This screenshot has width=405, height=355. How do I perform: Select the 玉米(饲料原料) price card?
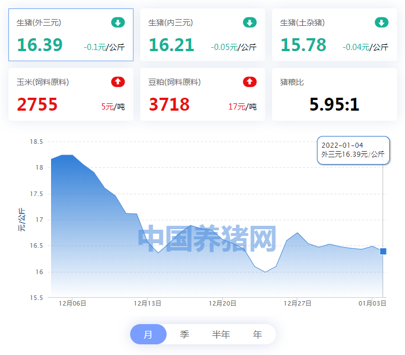click(71, 94)
